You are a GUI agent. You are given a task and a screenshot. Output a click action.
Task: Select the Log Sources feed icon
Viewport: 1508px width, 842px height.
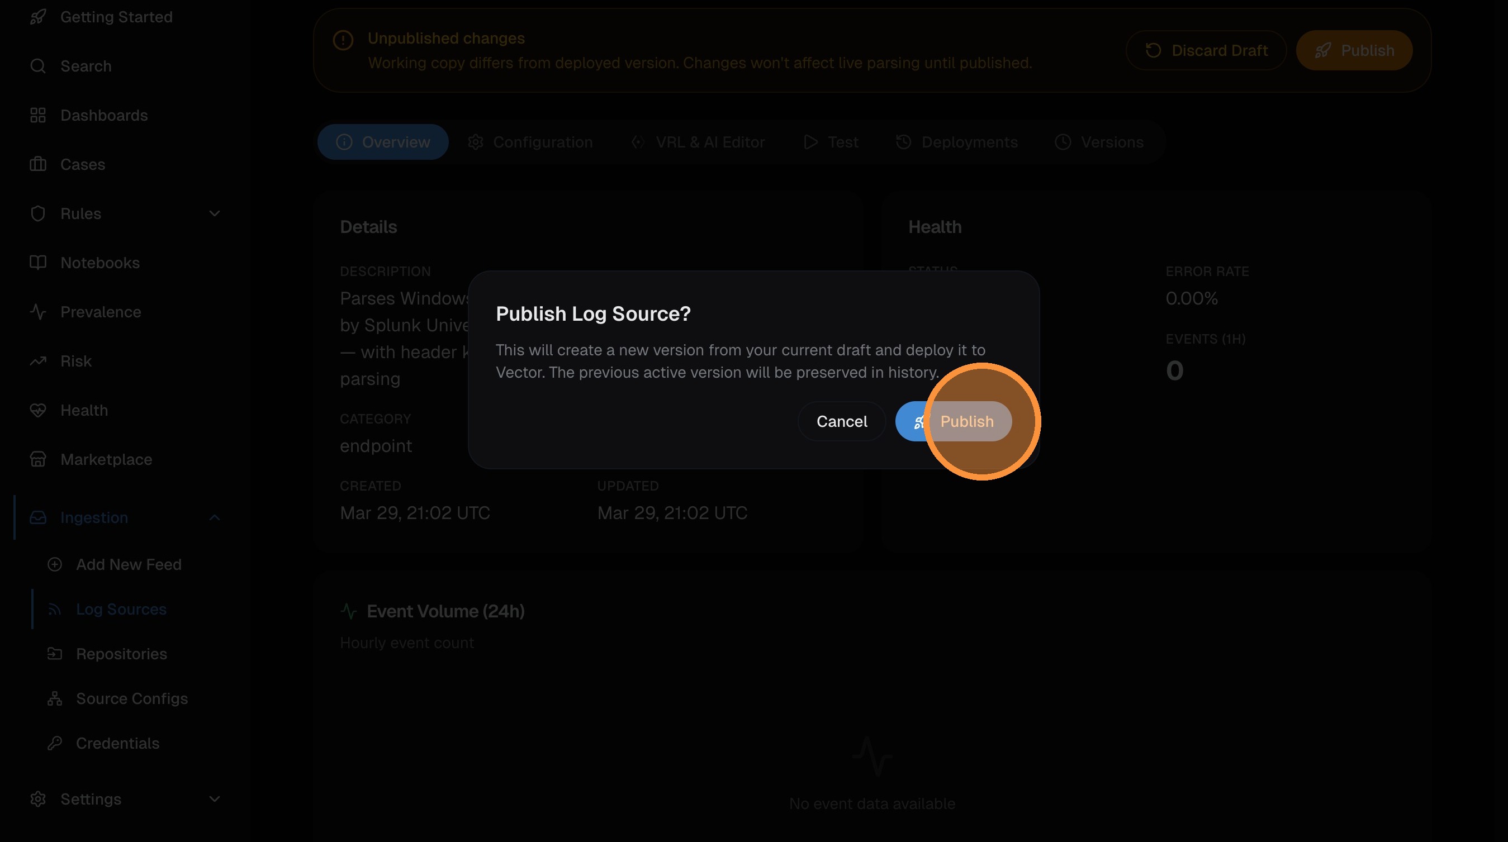54,609
